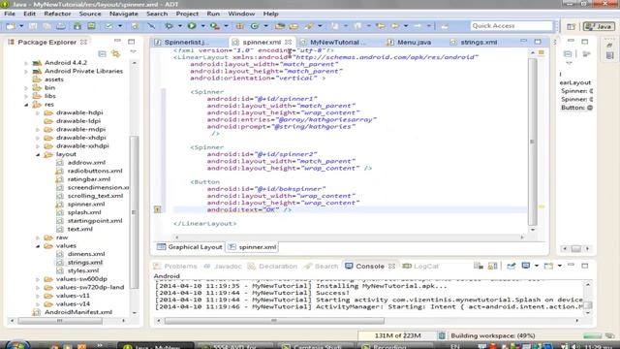Image resolution: width=620 pixels, height=349 pixels.
Task: Open the Display Selected Console dropdown arrow
Action: (536, 266)
